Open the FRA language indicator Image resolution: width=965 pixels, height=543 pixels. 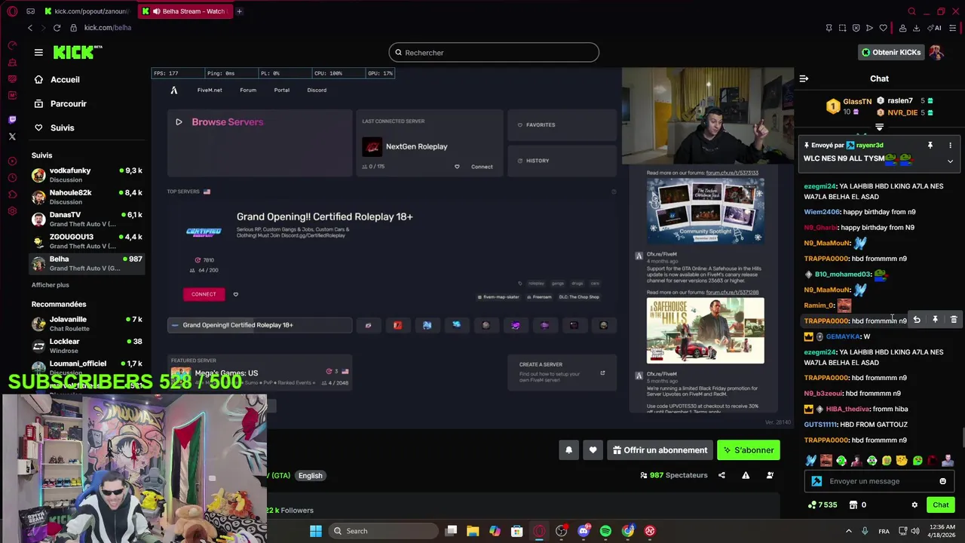click(884, 531)
